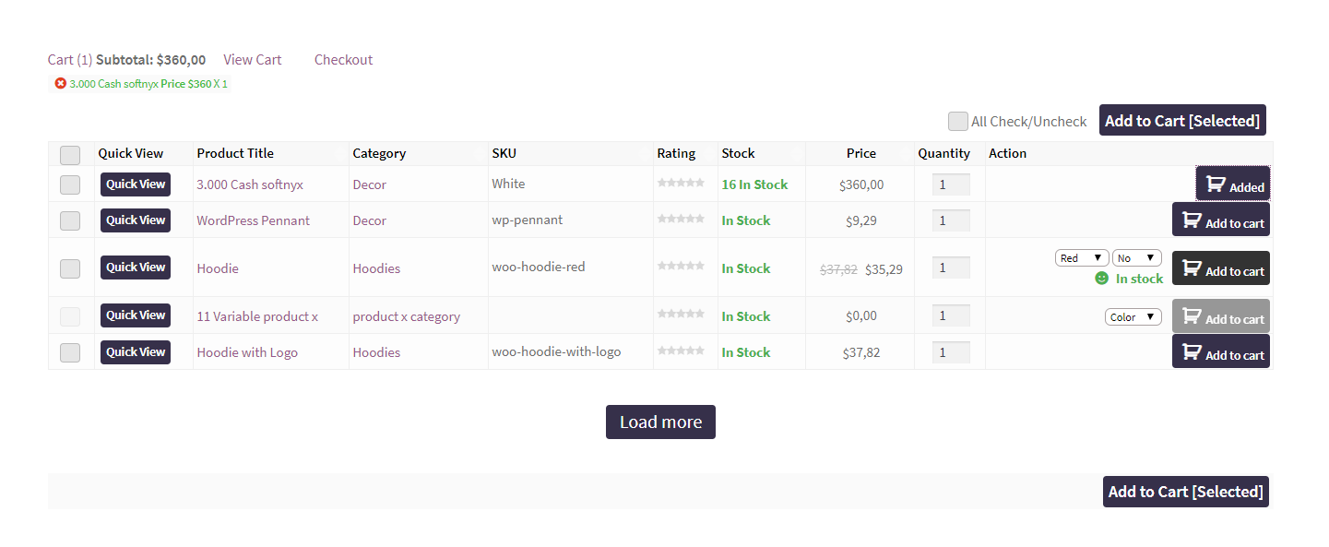Open the No logo dropdown for Hoodie

tap(1136, 258)
